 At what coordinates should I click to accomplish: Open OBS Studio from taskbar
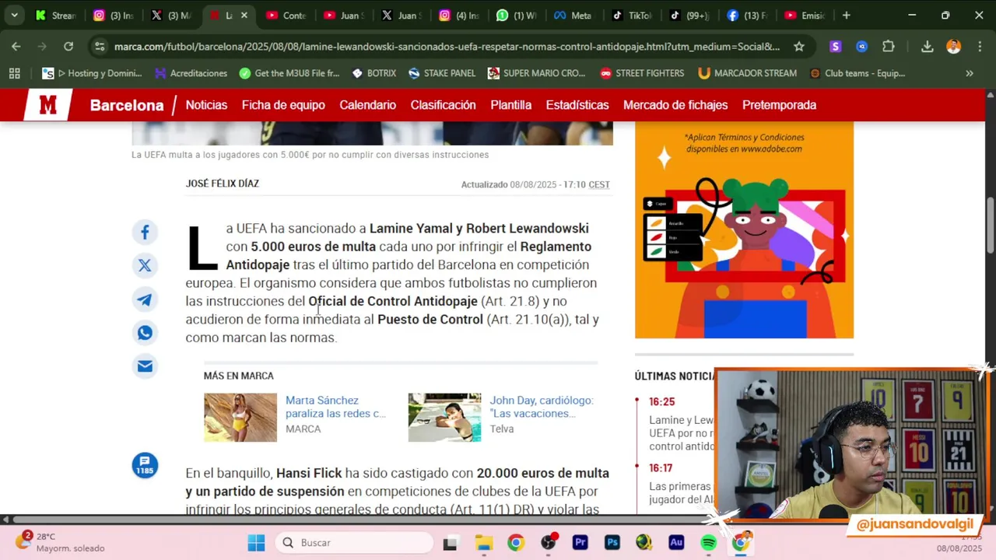[x=549, y=543]
